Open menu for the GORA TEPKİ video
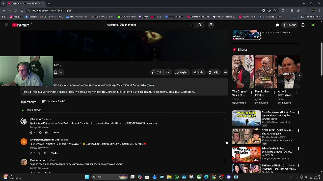The image size is (323, 181). pyautogui.click(x=299, y=131)
